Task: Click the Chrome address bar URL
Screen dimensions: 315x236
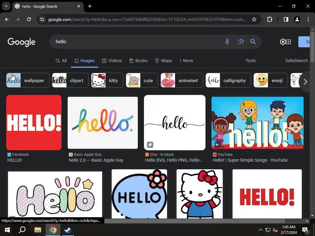Action: pyautogui.click(x=147, y=19)
